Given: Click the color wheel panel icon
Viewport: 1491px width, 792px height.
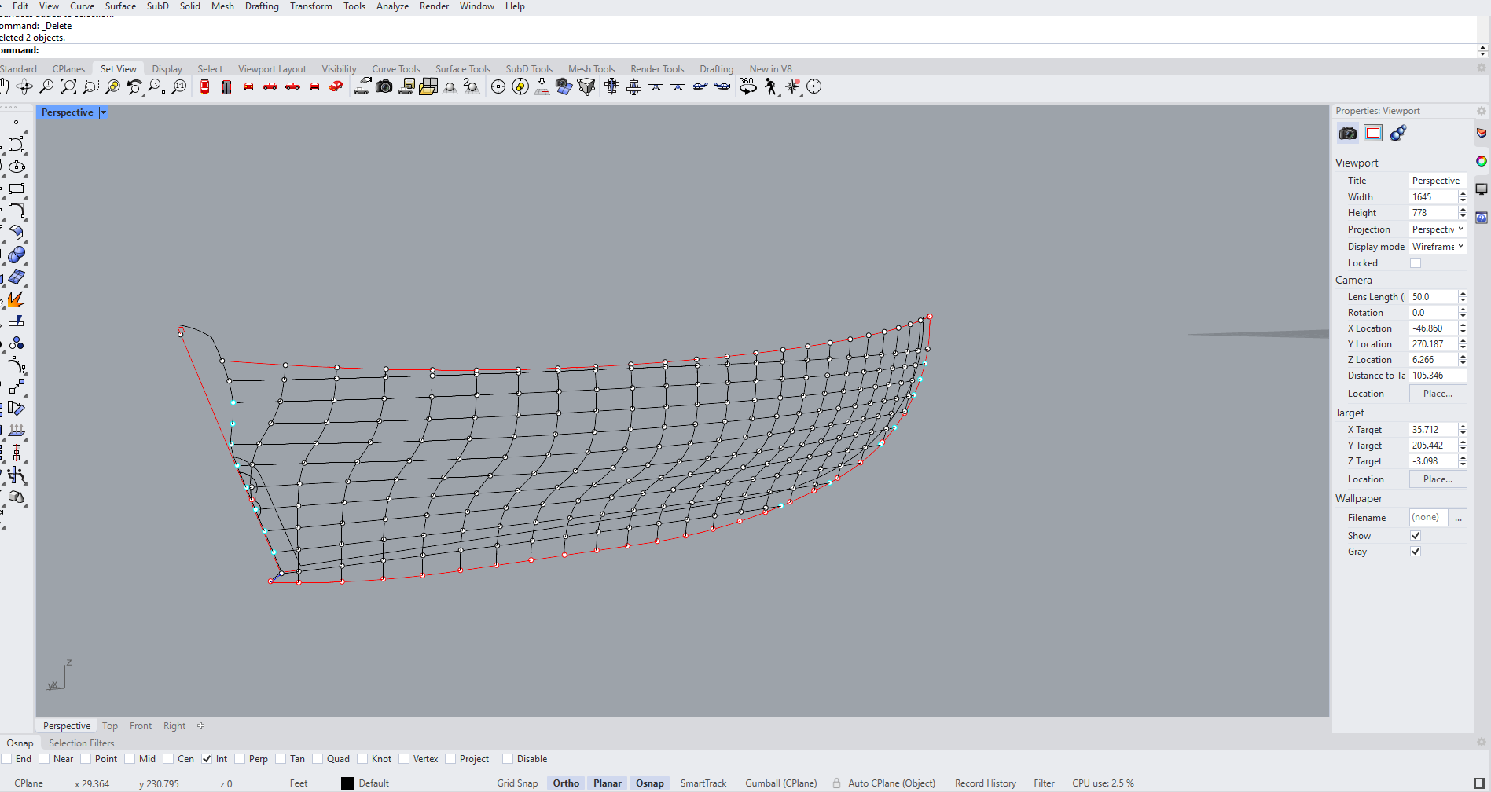Looking at the screenshot, I should pyautogui.click(x=1482, y=161).
